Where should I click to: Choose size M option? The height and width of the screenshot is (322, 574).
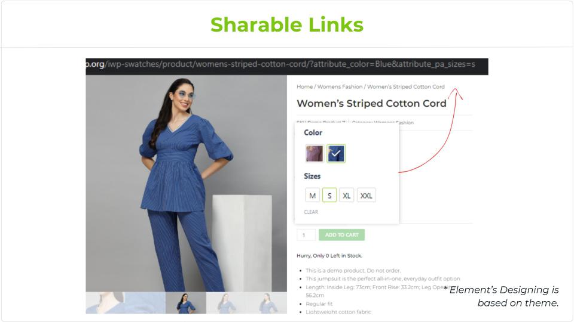tap(312, 196)
